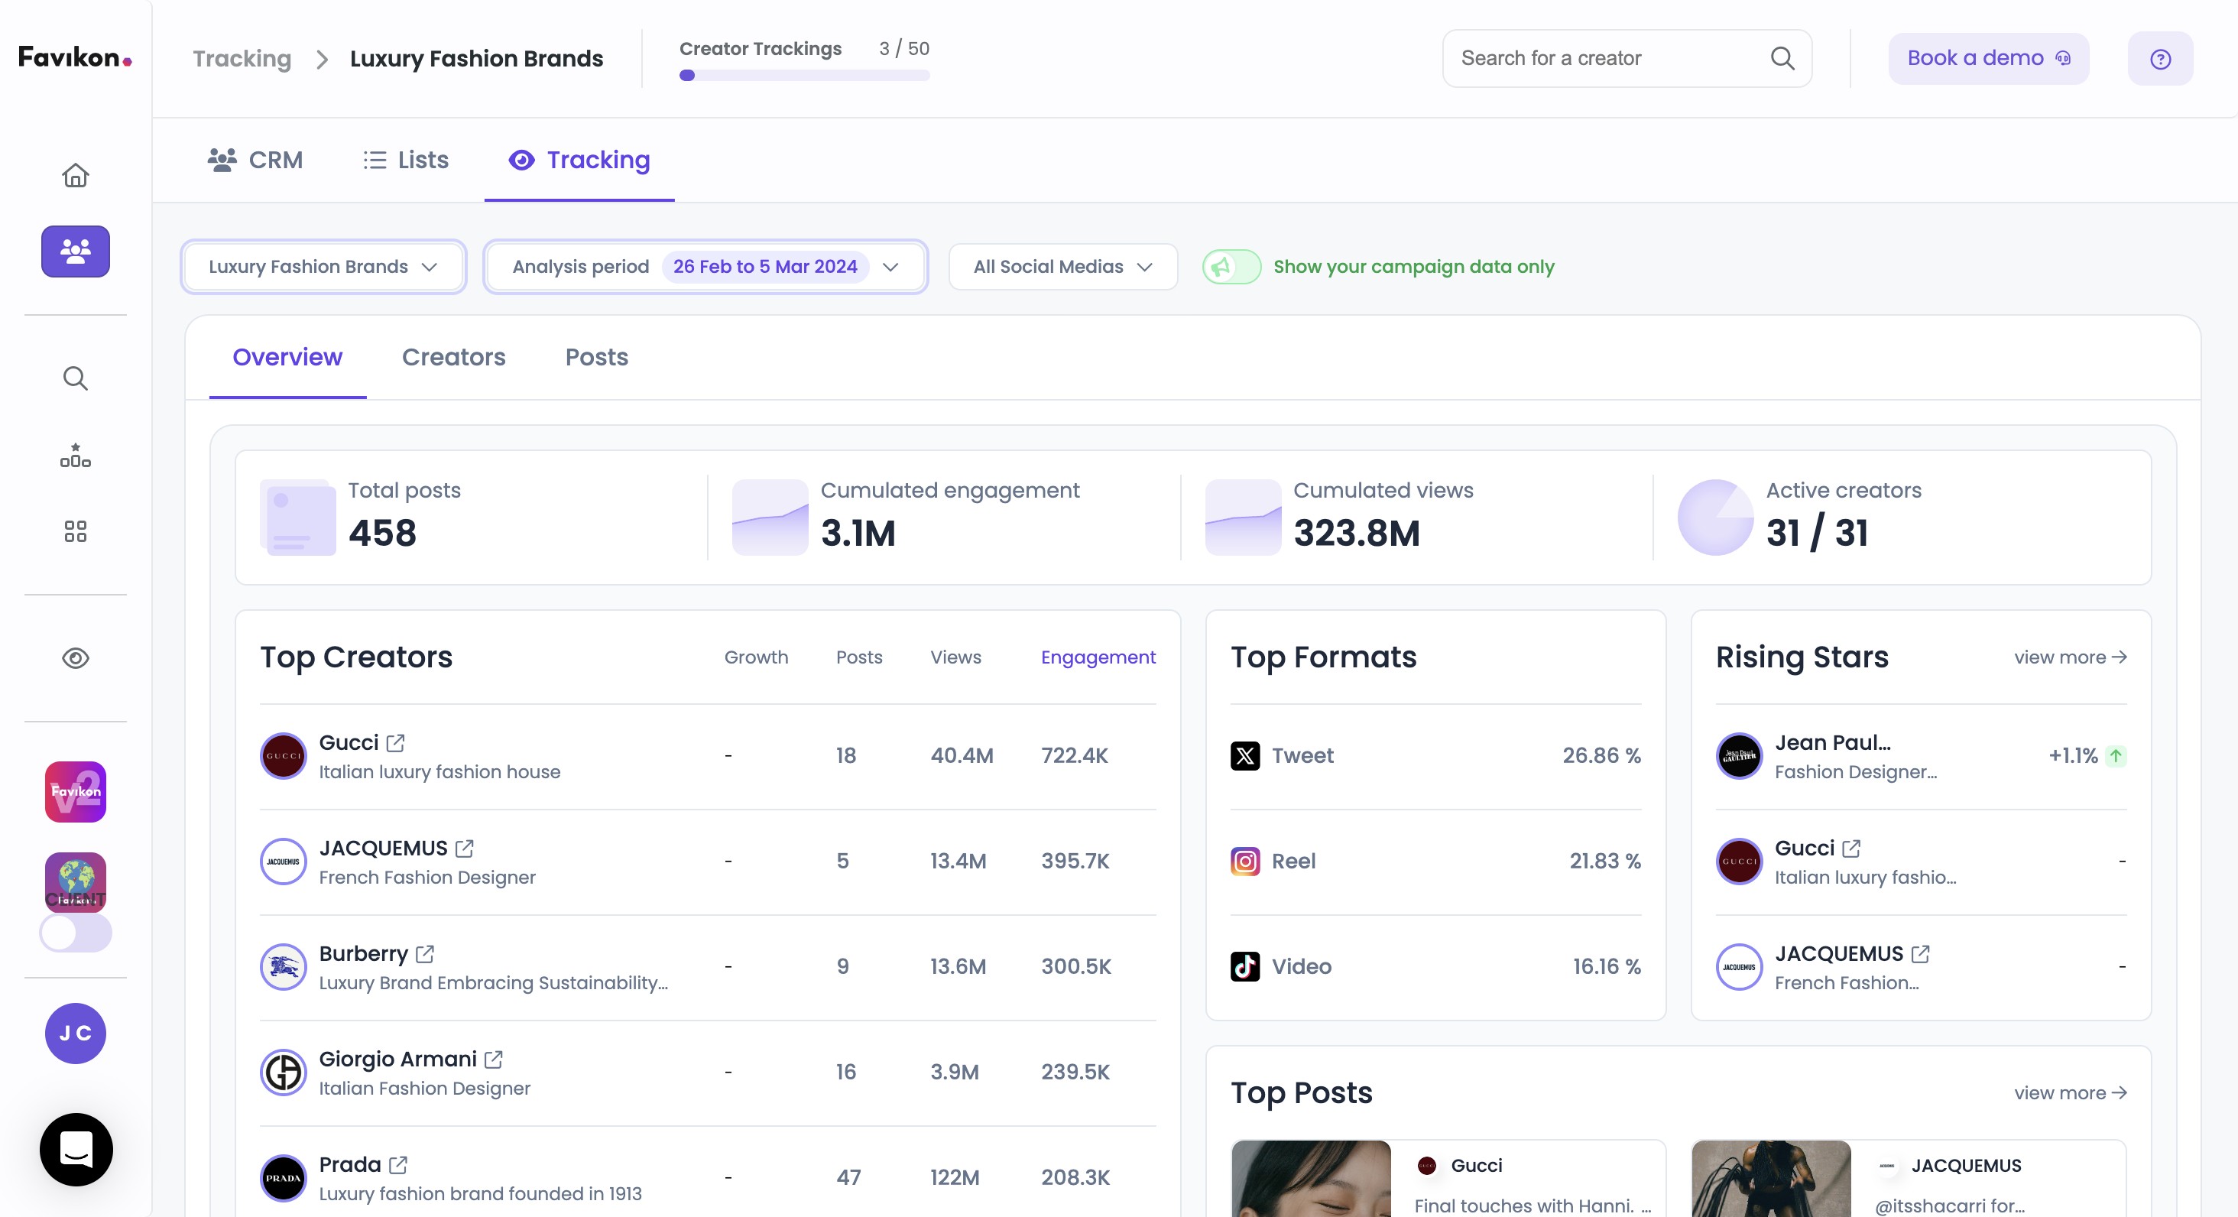Click the help question mark icon
Viewport: 2238px width, 1217px height.
click(2160, 59)
